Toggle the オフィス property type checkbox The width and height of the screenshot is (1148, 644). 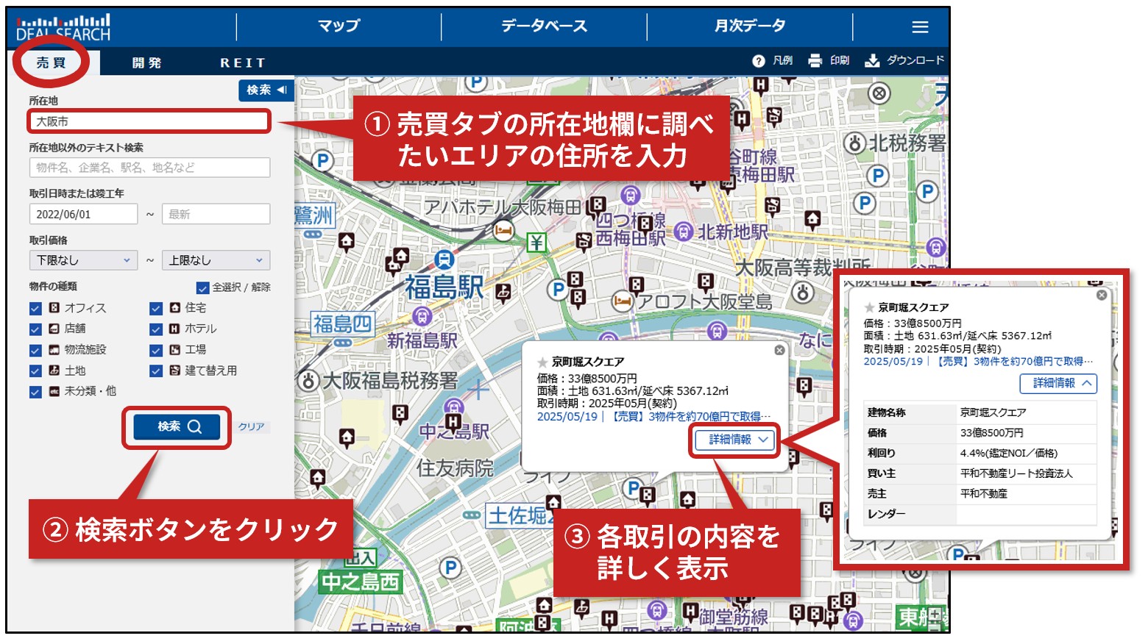coord(35,308)
